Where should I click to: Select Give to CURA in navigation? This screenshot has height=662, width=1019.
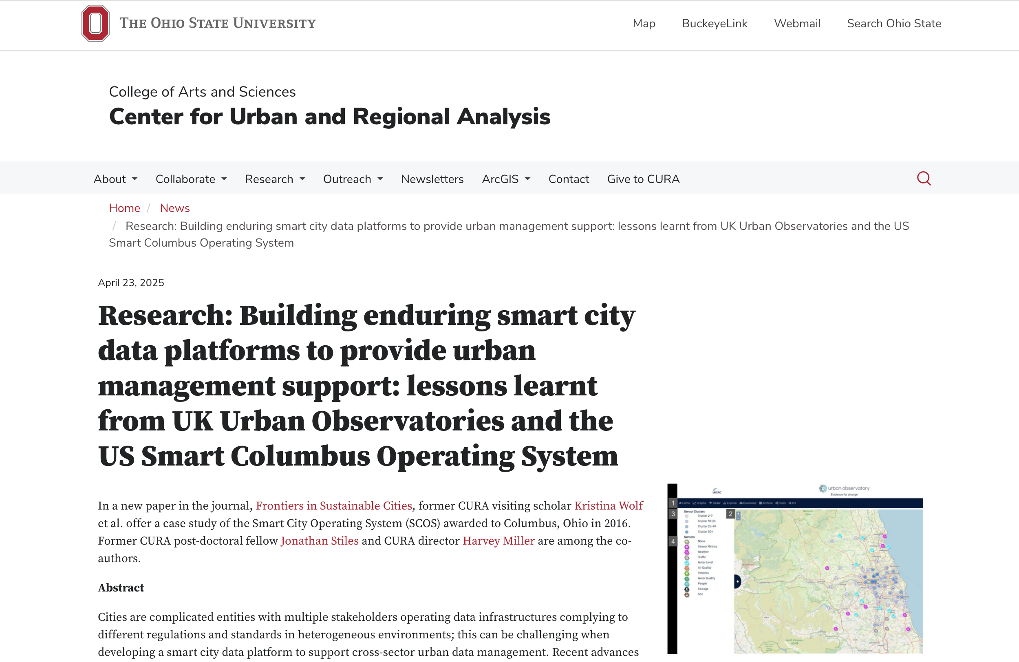(x=643, y=179)
